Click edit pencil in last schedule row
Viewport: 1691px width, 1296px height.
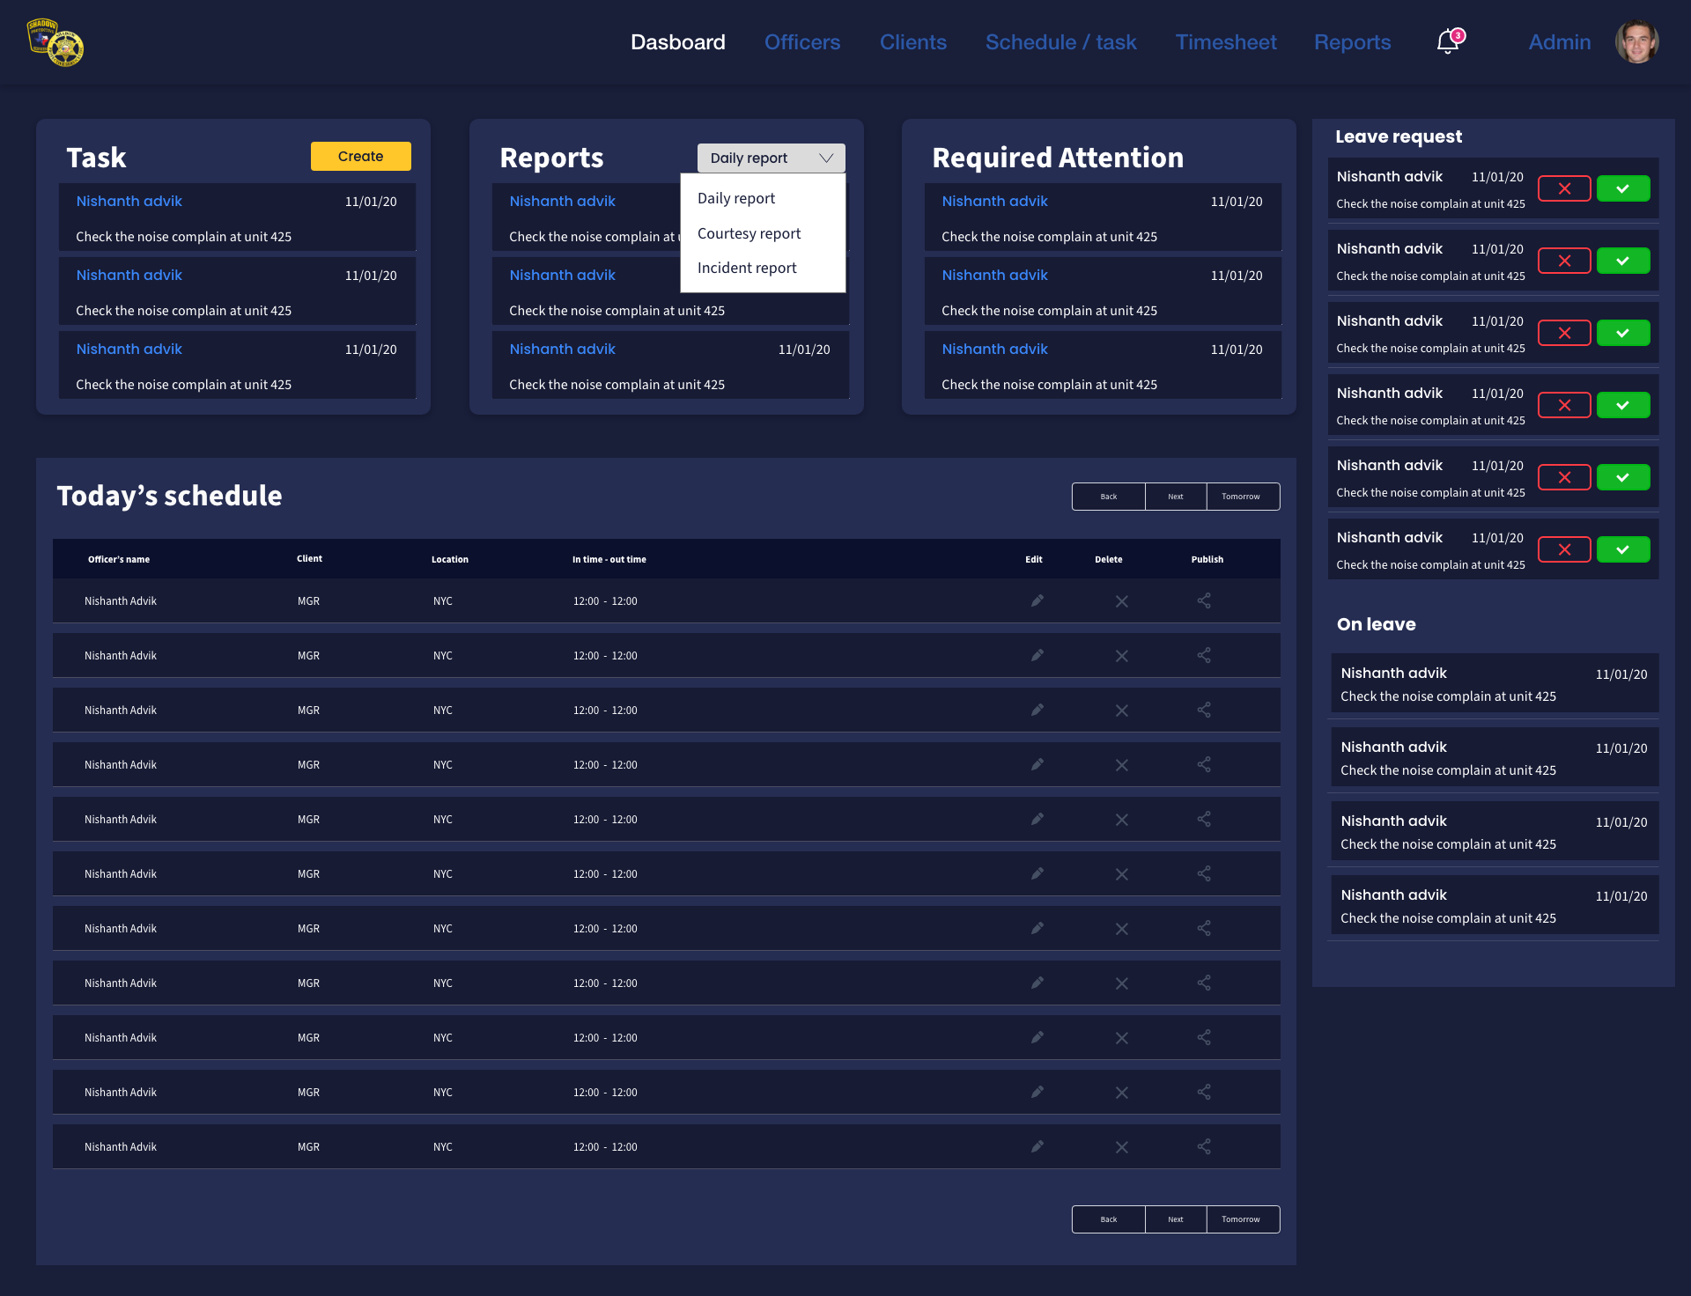(x=1037, y=1146)
